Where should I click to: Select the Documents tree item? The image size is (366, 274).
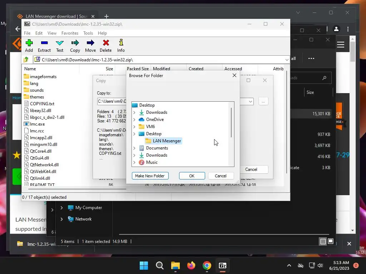pos(153,148)
